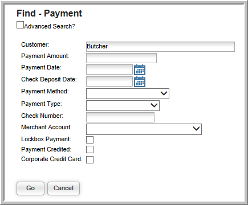The width and height of the screenshot is (248, 205).
Task: Click into the Payment Amount field
Action: pos(121,58)
